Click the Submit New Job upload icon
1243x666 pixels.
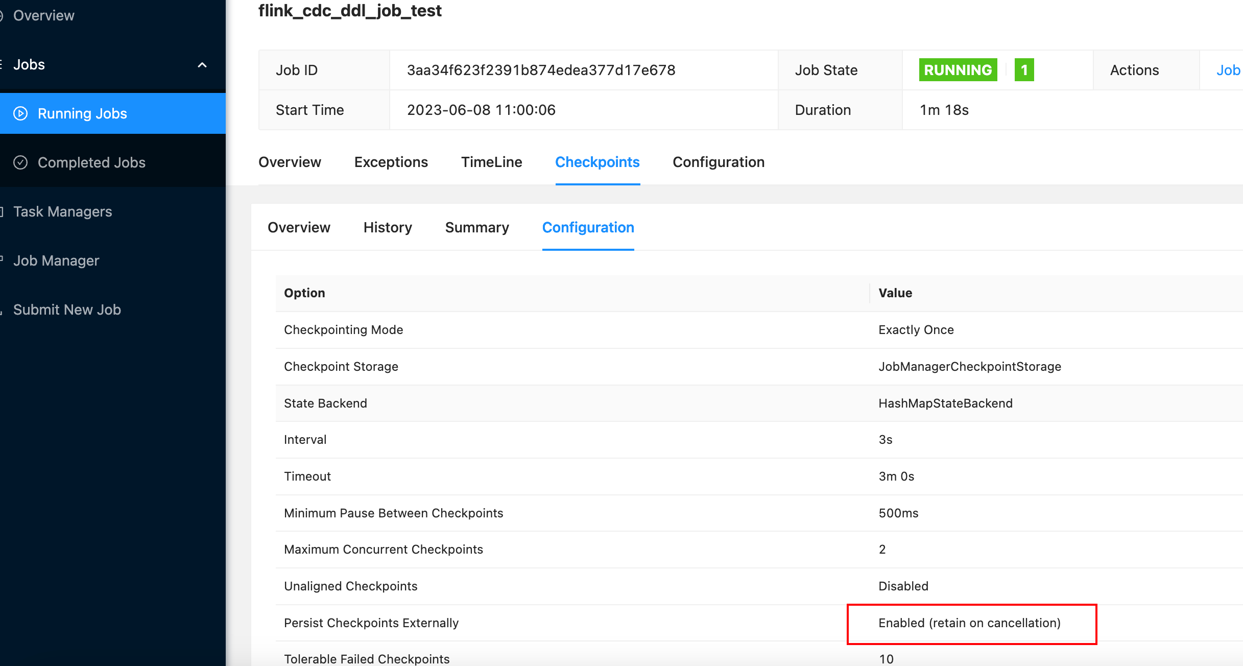pos(2,309)
